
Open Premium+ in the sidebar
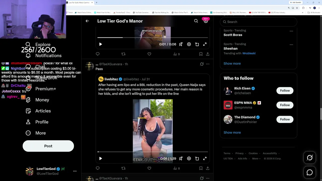point(41,89)
